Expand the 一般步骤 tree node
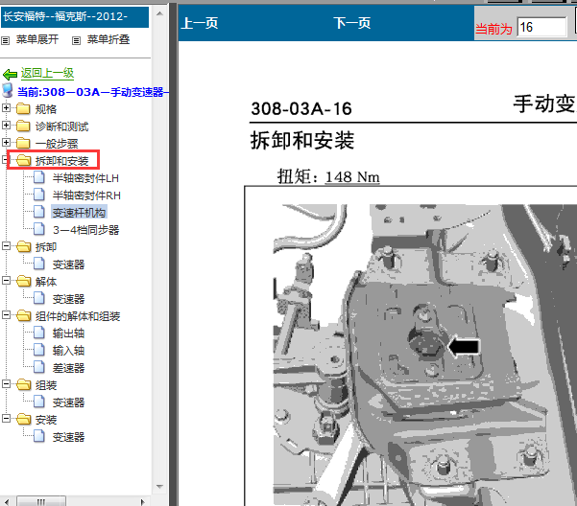Screen dimensions: 577x506 pyautogui.click(x=7, y=142)
